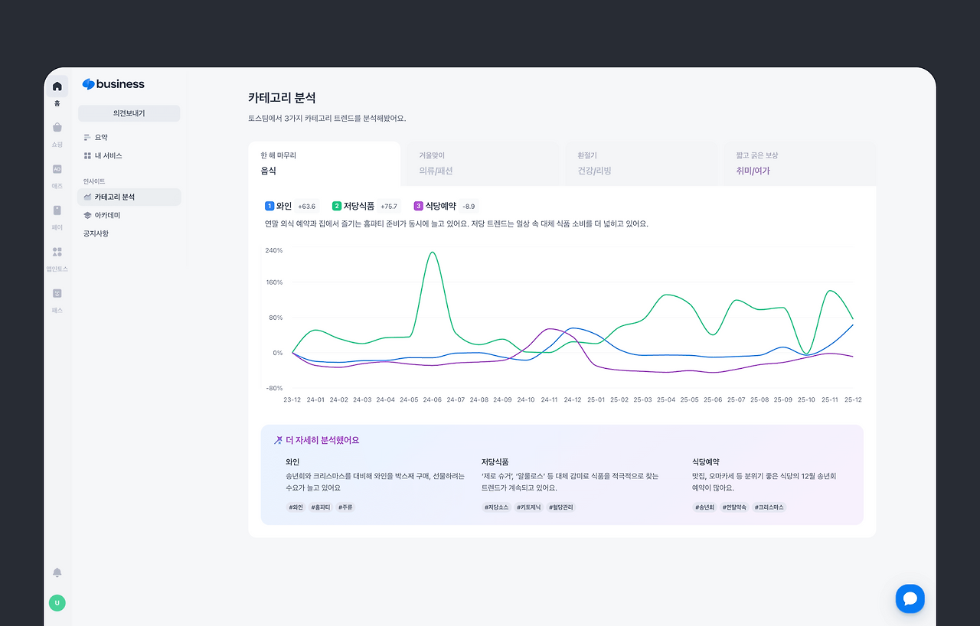The height and width of the screenshot is (626, 980).
Task: Open the notifications bell icon
Action: pos(57,572)
